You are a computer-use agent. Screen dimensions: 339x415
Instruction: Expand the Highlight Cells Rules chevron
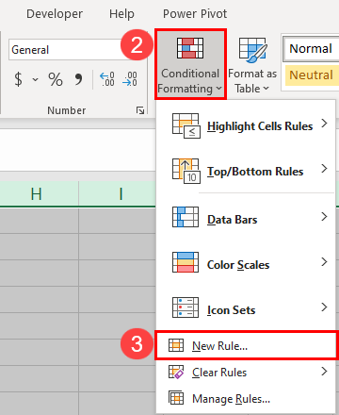(x=325, y=124)
